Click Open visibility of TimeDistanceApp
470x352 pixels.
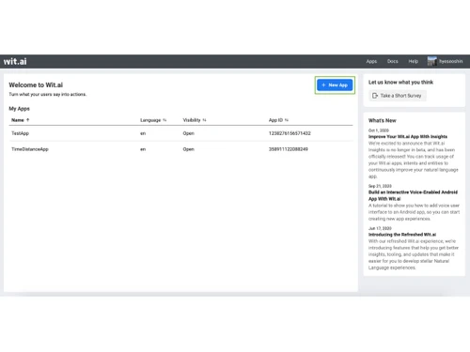tap(188, 149)
